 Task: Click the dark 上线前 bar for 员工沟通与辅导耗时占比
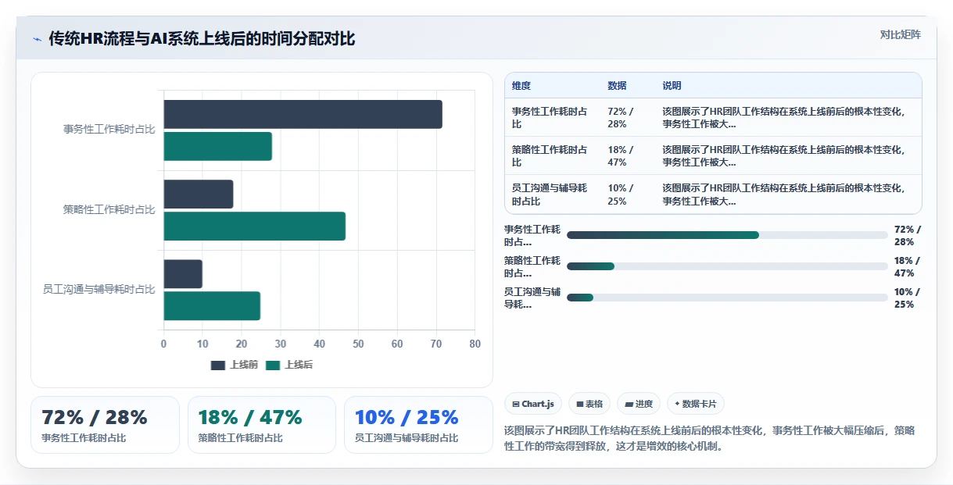[183, 273]
